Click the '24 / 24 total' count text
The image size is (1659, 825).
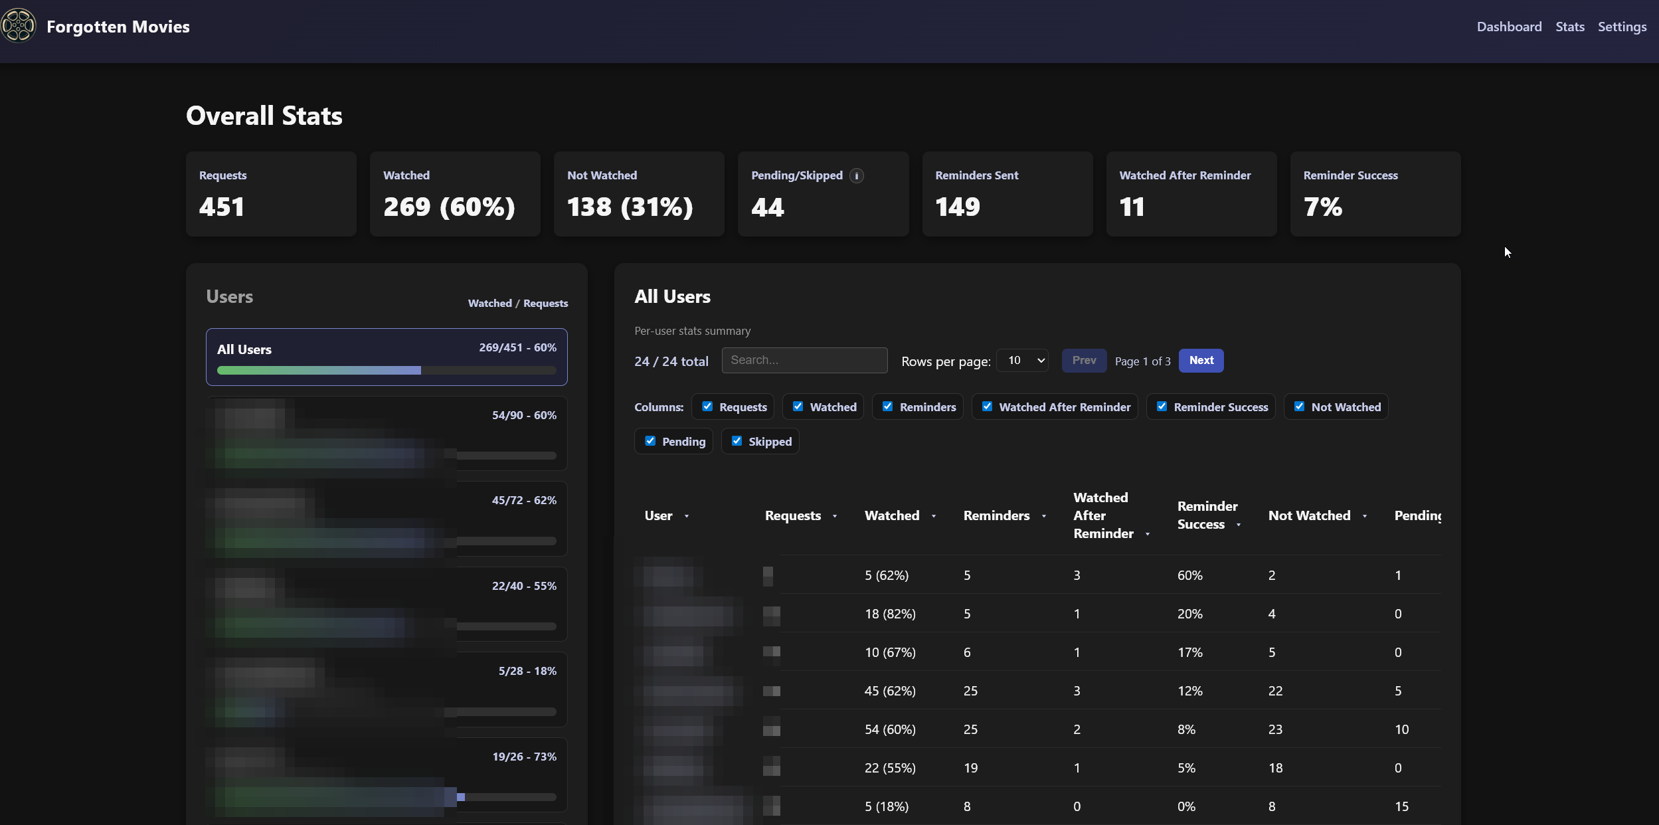(671, 361)
